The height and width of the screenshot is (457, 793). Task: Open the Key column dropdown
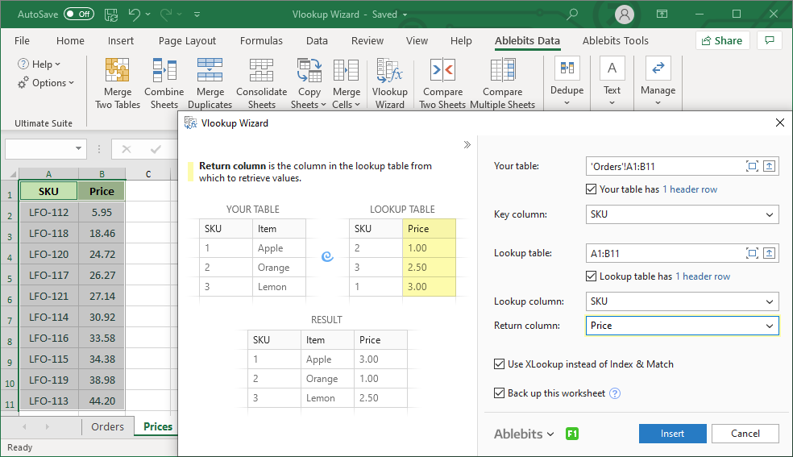[x=682, y=214]
